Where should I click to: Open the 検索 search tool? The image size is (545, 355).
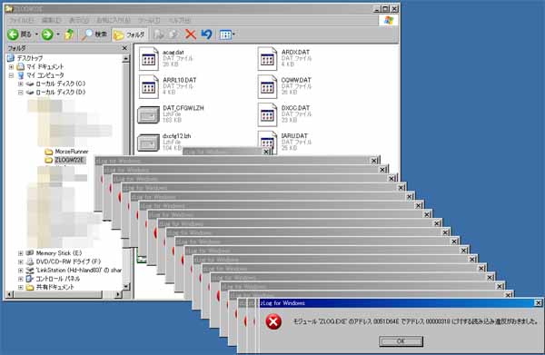tap(94, 35)
